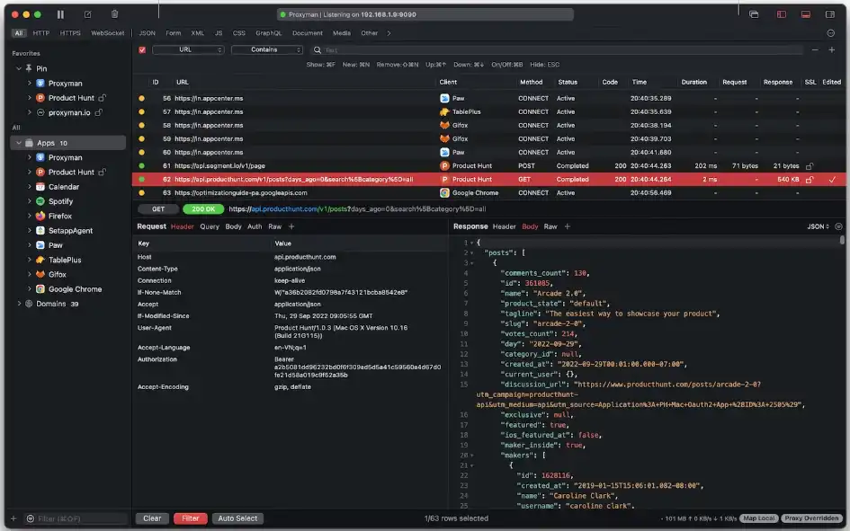Viewport: 850px width, 531px height.
Task: Collapse the Pin favorites group
Action: pos(19,69)
